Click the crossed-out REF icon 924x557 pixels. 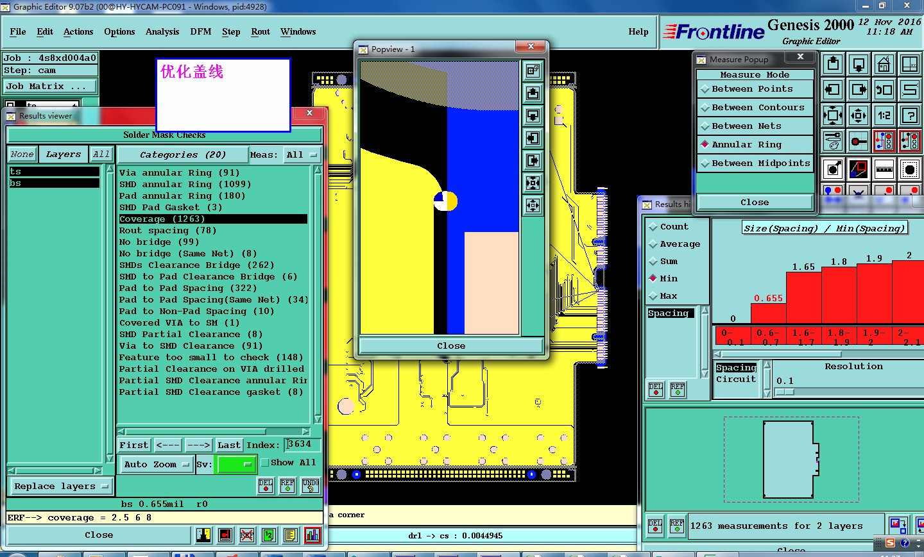pos(247,535)
